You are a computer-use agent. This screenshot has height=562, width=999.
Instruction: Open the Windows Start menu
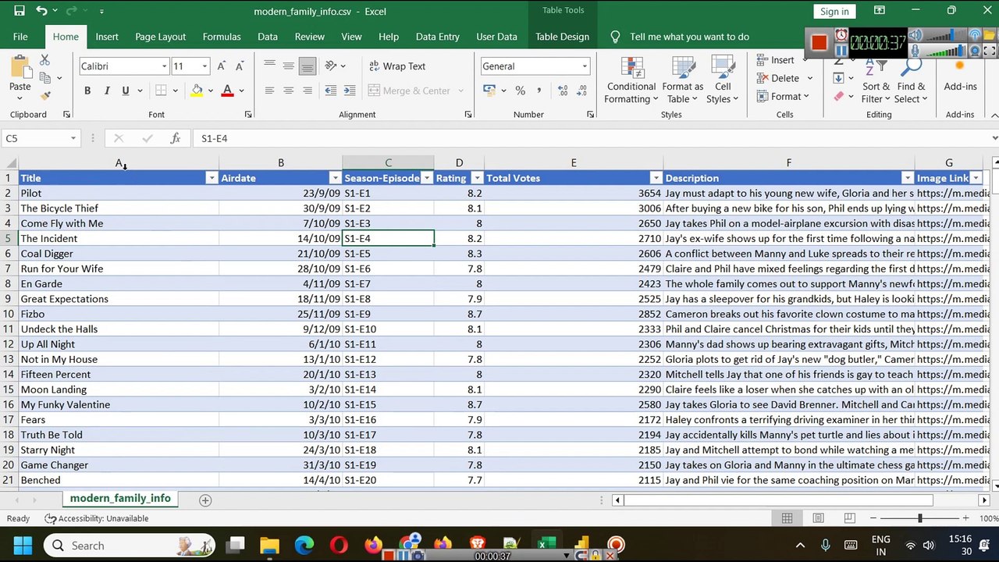[23, 545]
